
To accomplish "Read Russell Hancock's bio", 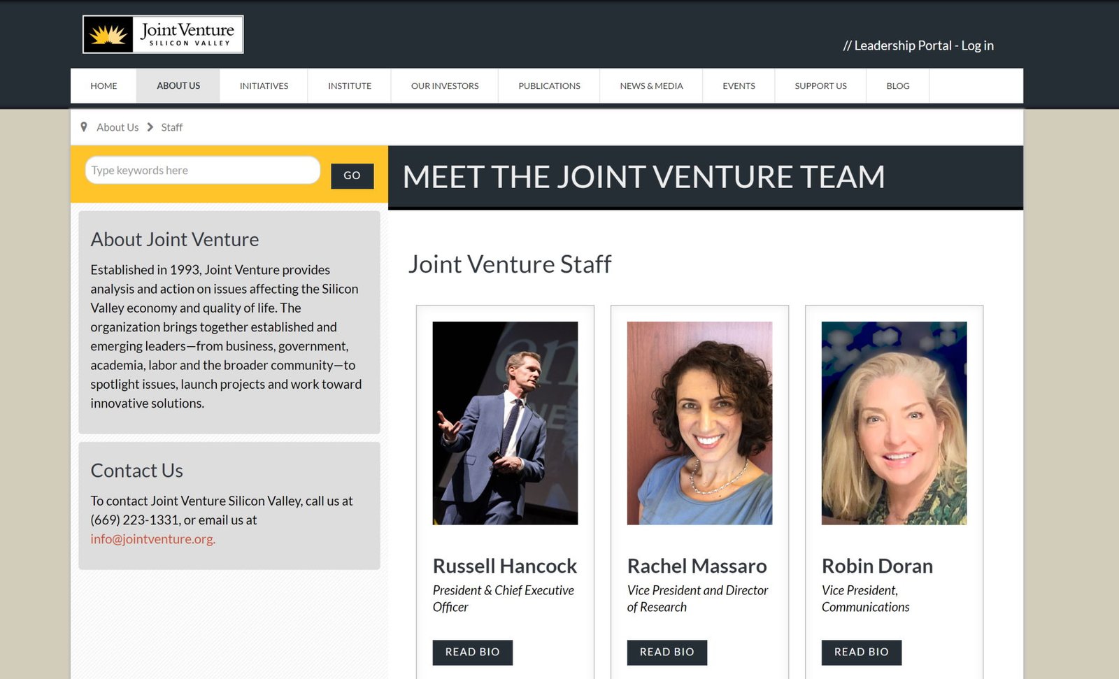I will pyautogui.click(x=473, y=652).
